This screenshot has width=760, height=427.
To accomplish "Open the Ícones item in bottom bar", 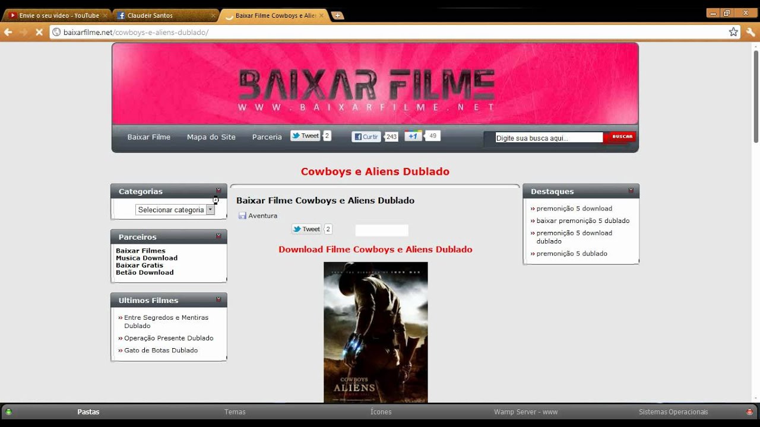I will 381,412.
